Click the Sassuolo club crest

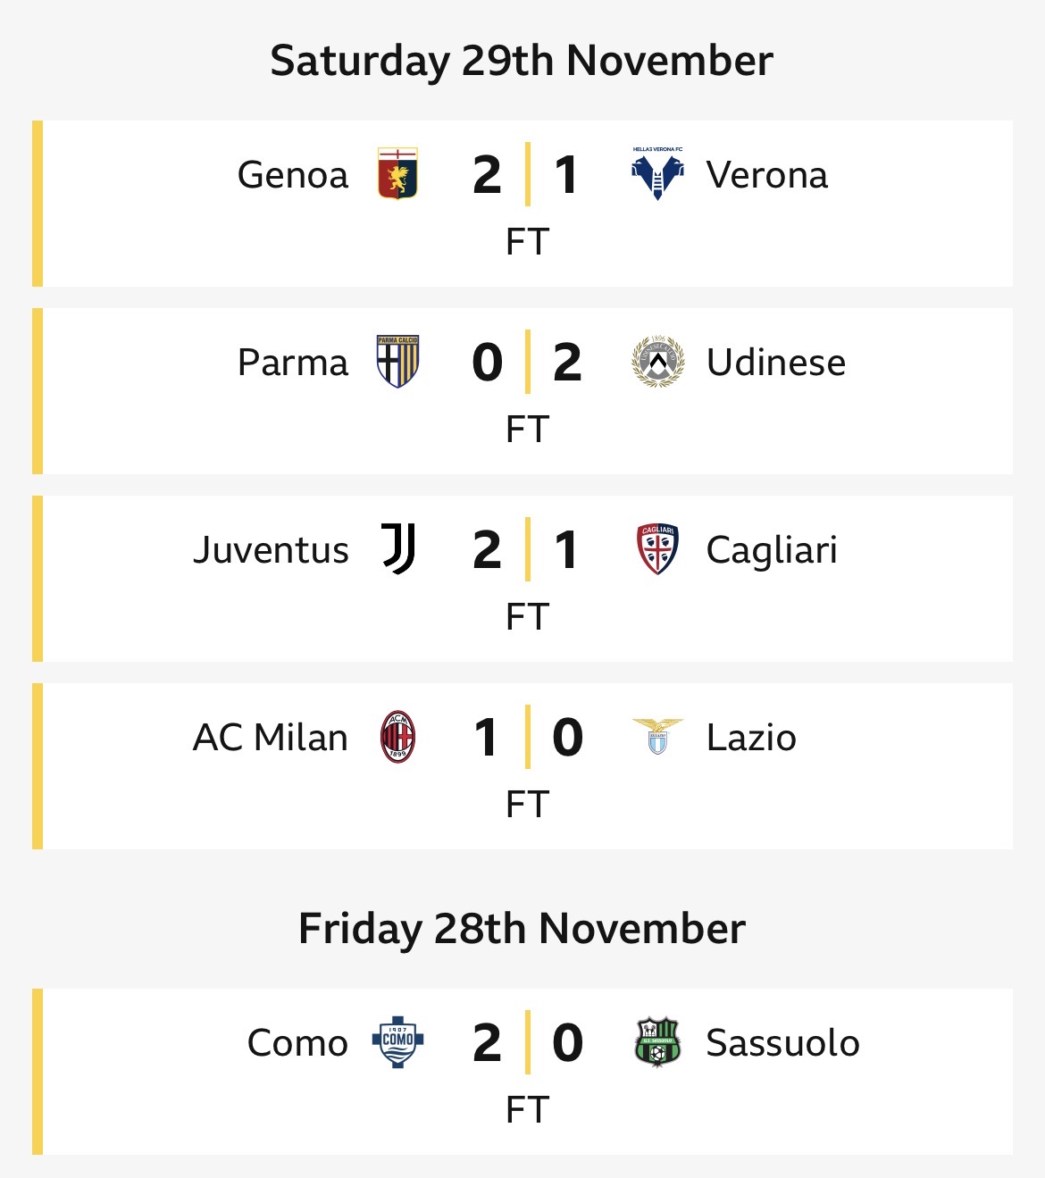click(657, 1042)
